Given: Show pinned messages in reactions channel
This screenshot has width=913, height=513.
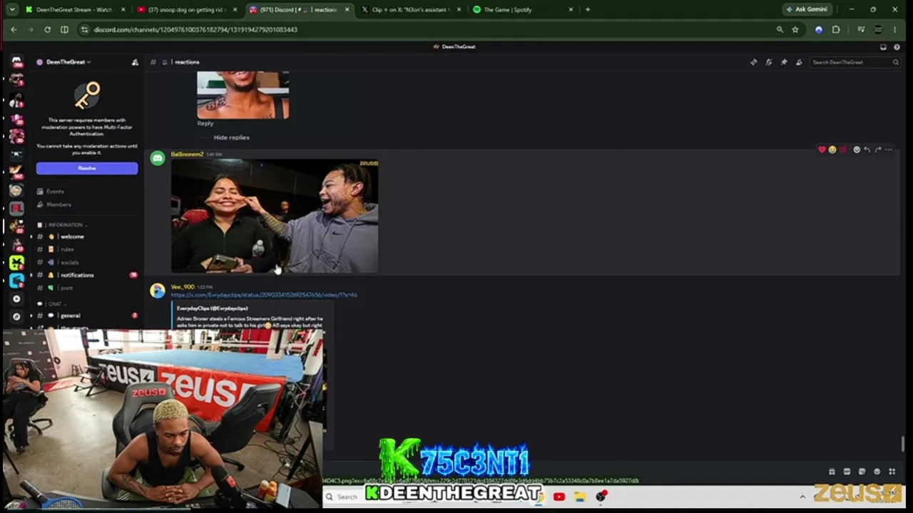Looking at the screenshot, I should (x=784, y=62).
